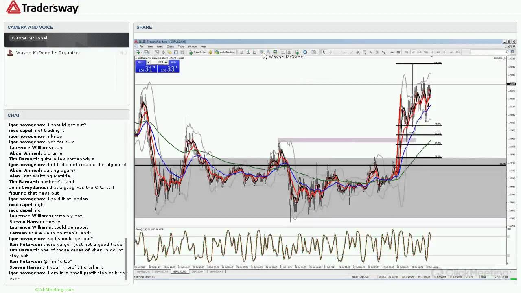Open the Data Window crosshair icon
521x293 pixels.
(x=163, y=52)
